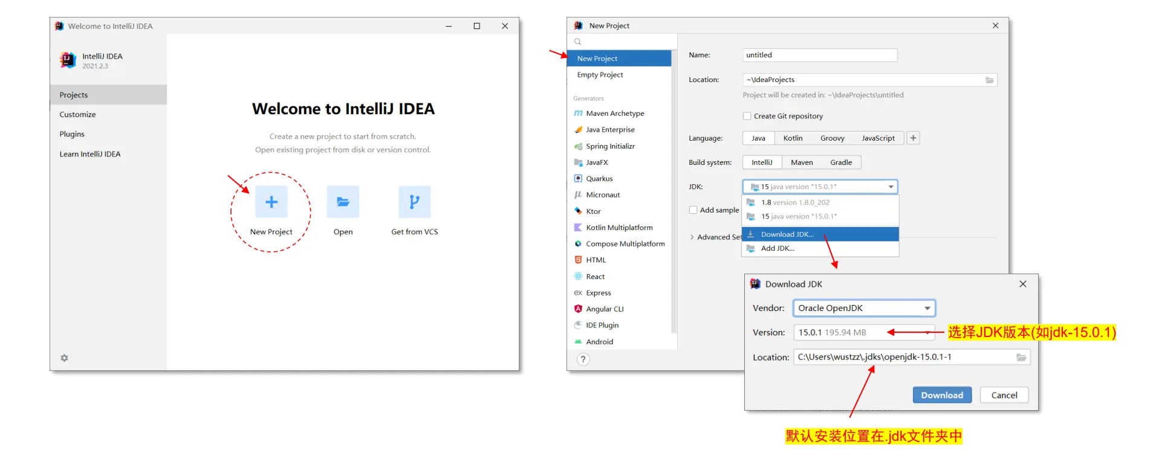Close the Download JDK dialog
Screen dimensions: 1153x459
(1022, 284)
